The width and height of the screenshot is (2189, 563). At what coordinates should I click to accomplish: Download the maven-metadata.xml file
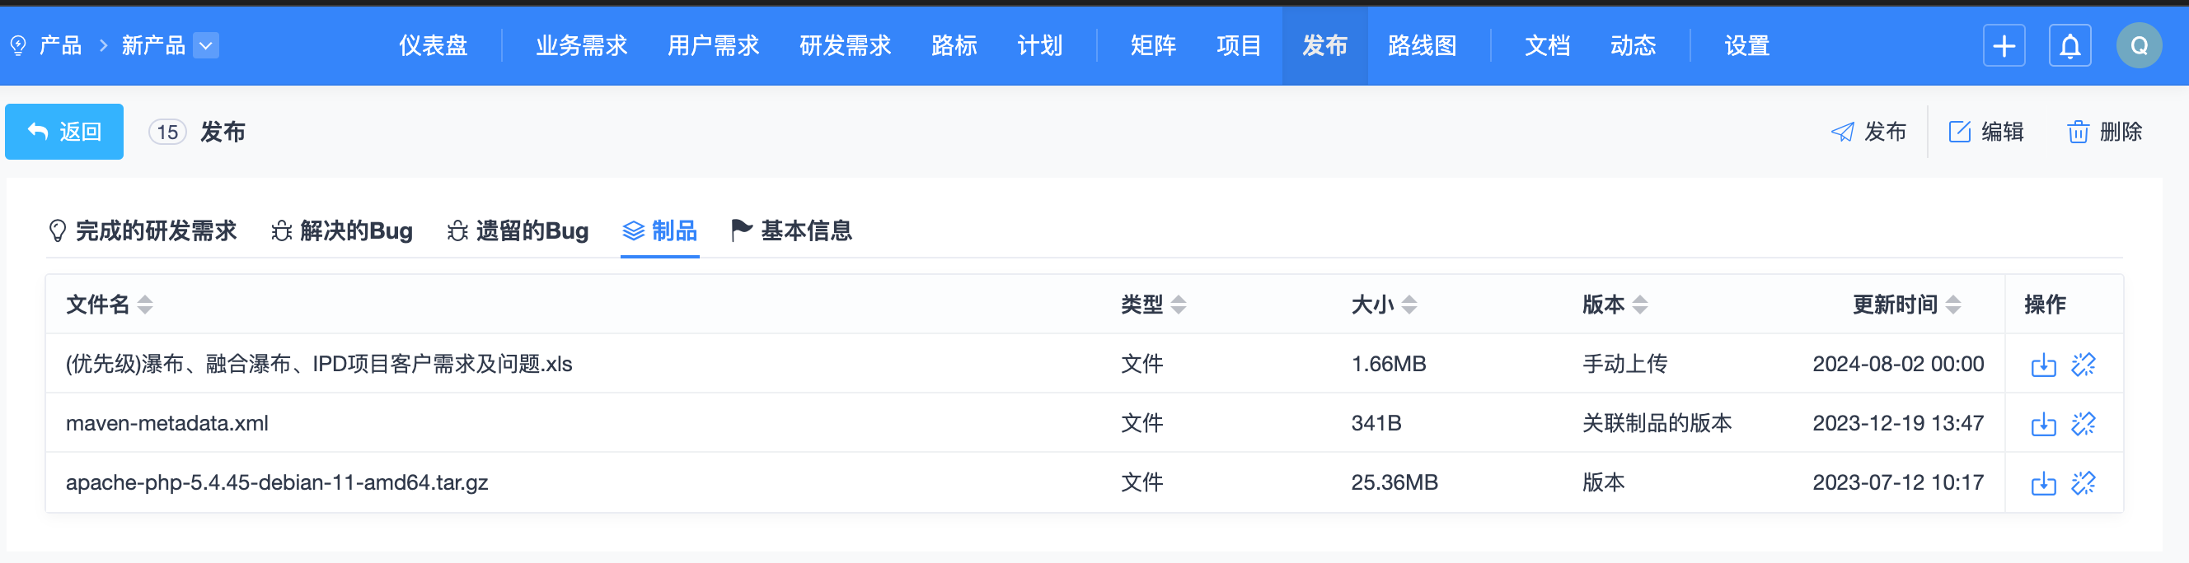(2043, 424)
